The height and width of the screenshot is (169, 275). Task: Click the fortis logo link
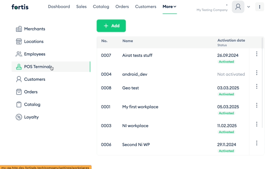click(20, 7)
